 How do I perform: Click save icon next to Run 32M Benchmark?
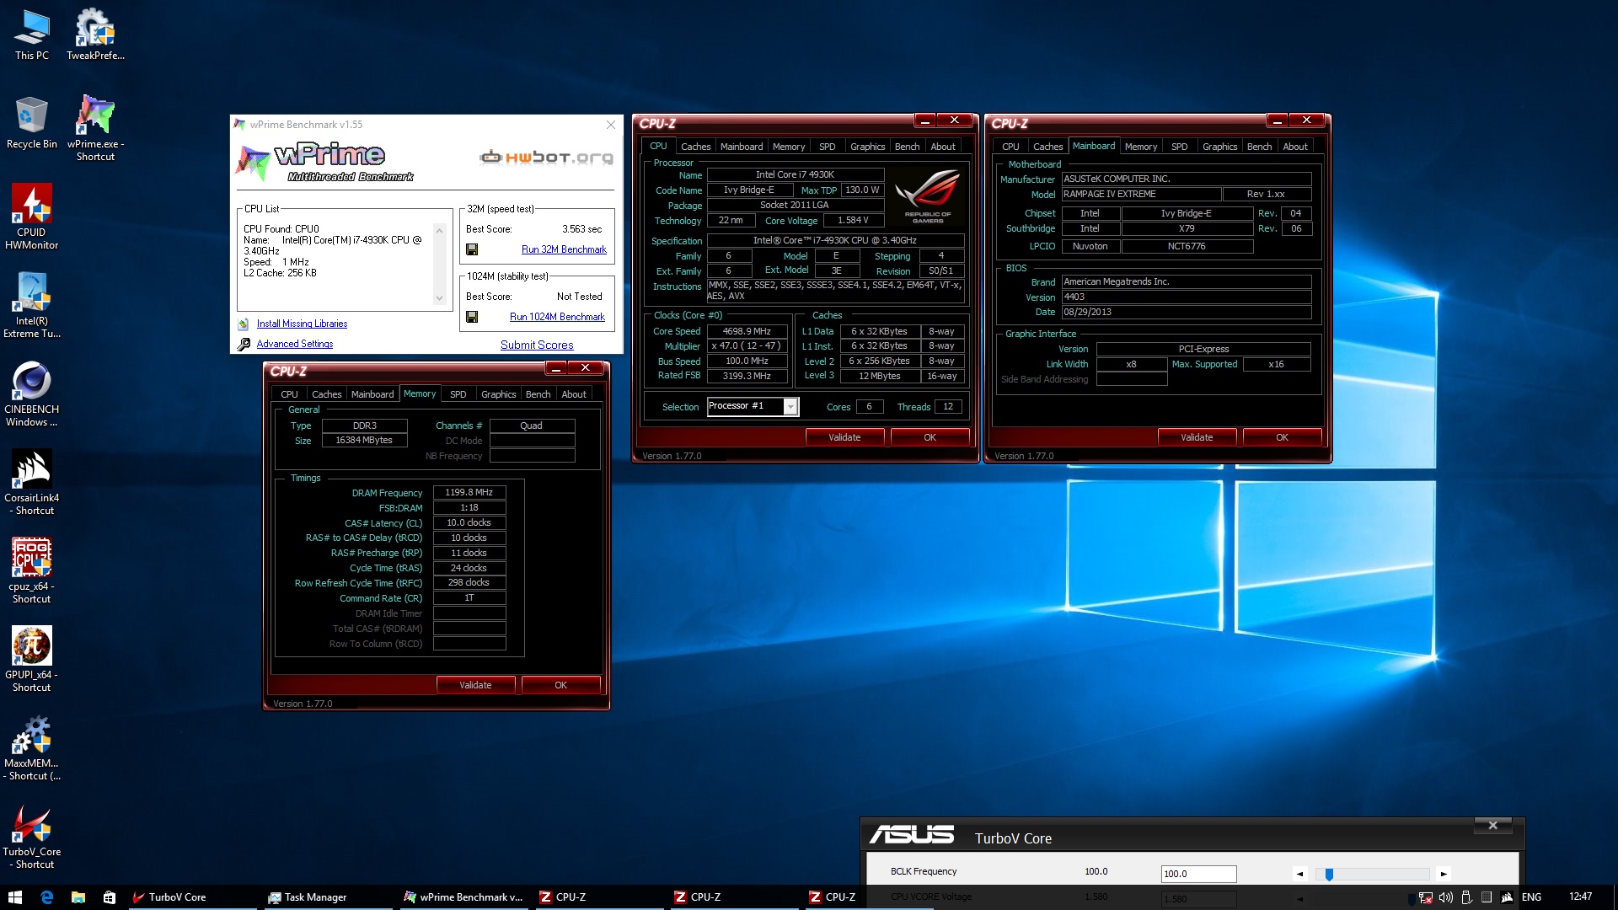472,249
